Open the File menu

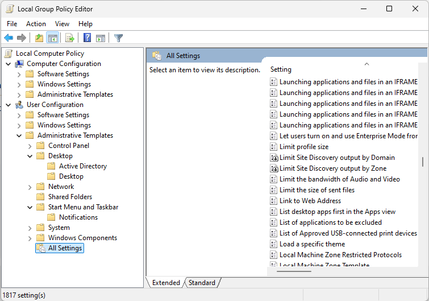pyautogui.click(x=12, y=24)
